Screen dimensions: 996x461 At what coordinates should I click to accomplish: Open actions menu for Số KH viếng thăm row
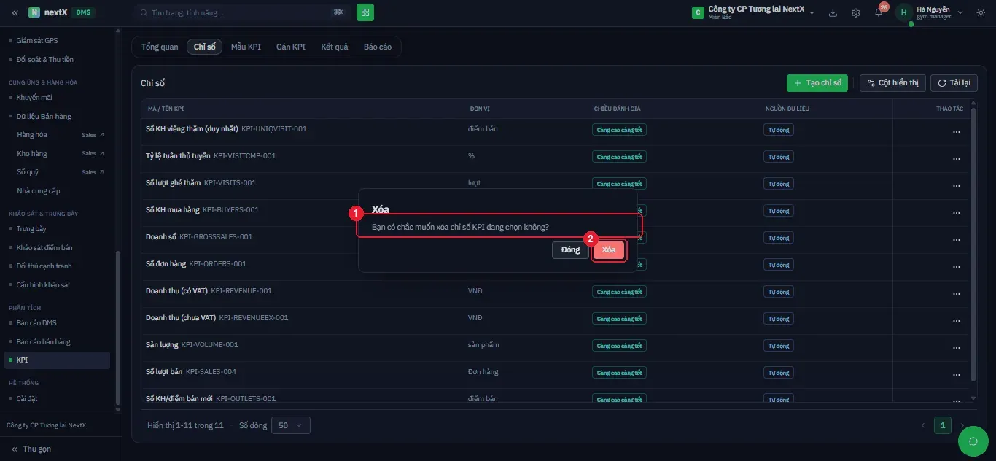(x=957, y=132)
